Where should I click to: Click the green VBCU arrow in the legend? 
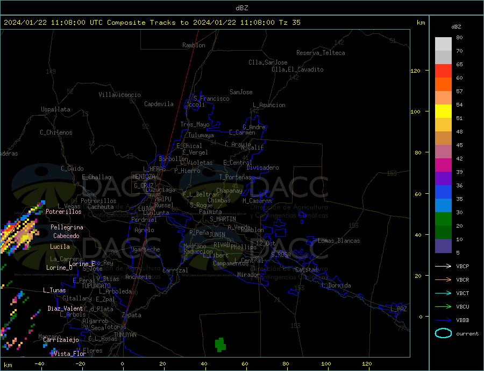(x=443, y=306)
